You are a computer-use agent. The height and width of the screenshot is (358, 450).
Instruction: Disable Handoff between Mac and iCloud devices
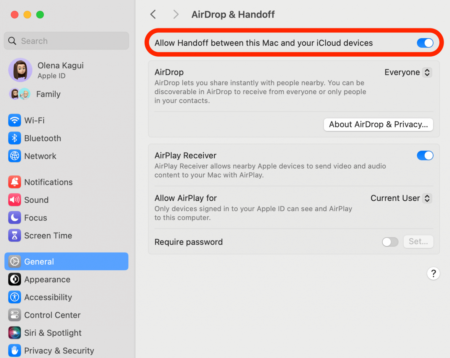[x=425, y=43]
